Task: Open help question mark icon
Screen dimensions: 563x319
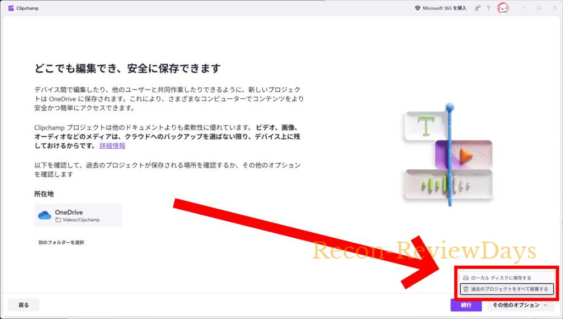Action: [x=488, y=8]
